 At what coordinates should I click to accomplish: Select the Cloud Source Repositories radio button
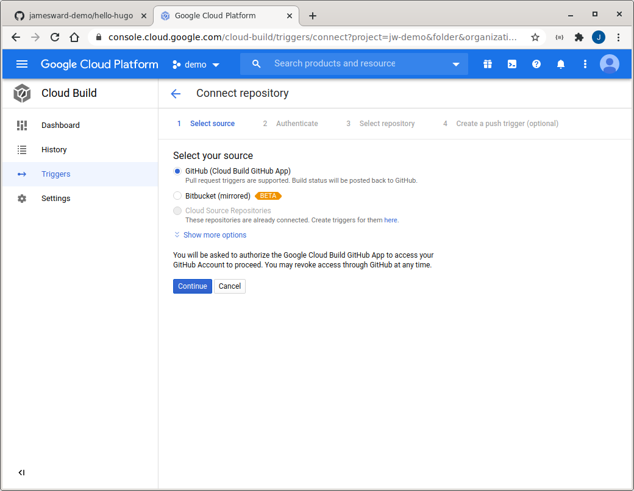(x=177, y=211)
